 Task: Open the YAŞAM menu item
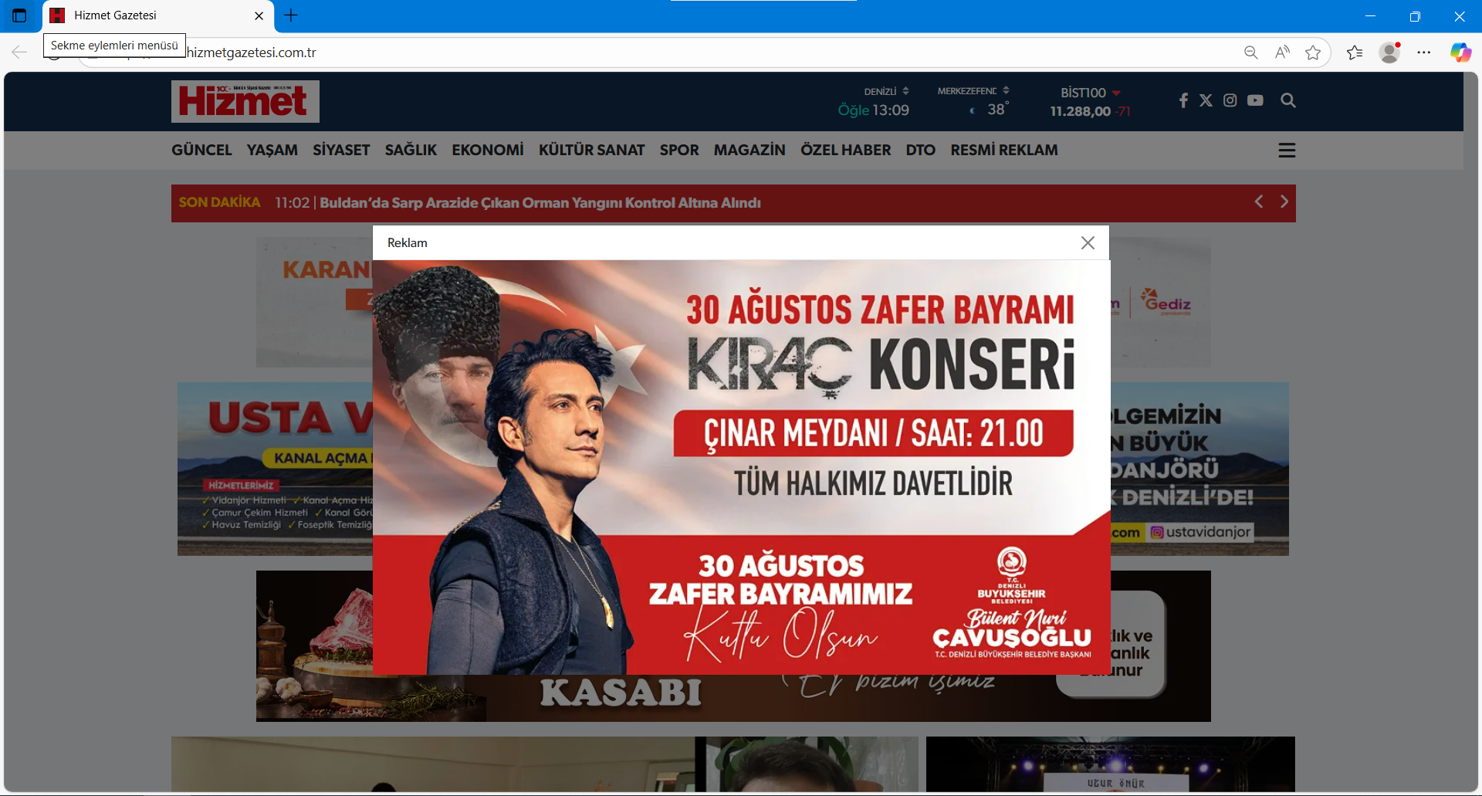[272, 150]
